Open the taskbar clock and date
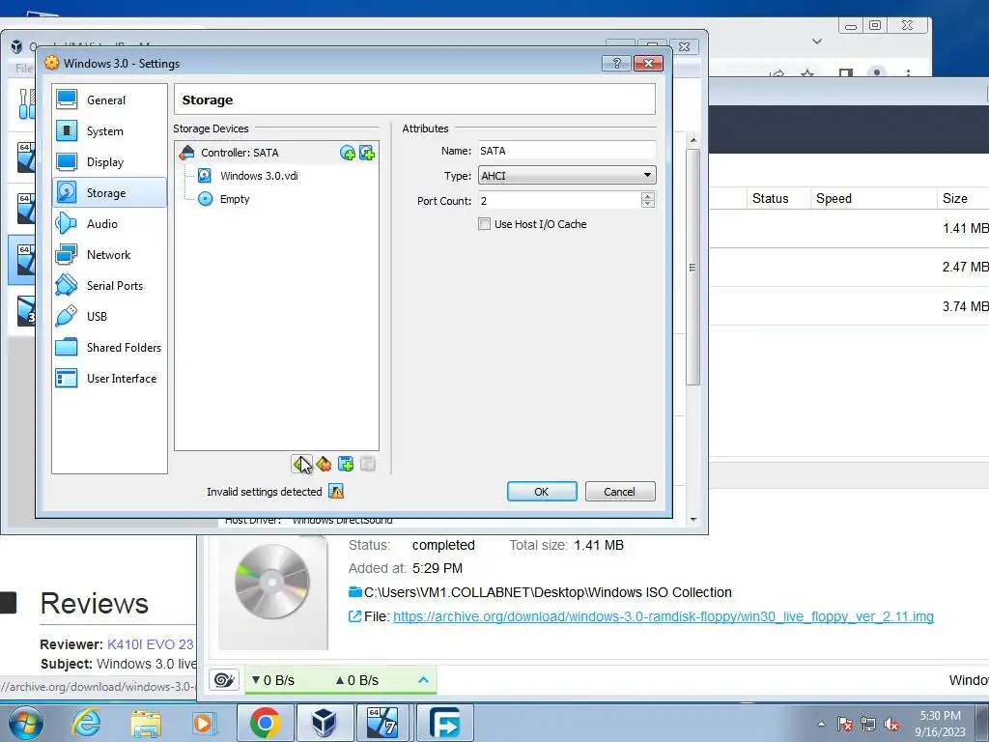The width and height of the screenshot is (989, 742). (x=940, y=723)
